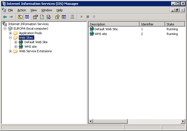The image size is (187, 131).
Task: Click the Web Service Extensions folder icon
Action: 15,51
